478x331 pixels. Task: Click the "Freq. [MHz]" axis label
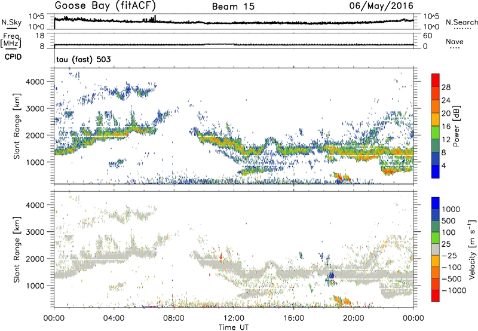click(11, 40)
